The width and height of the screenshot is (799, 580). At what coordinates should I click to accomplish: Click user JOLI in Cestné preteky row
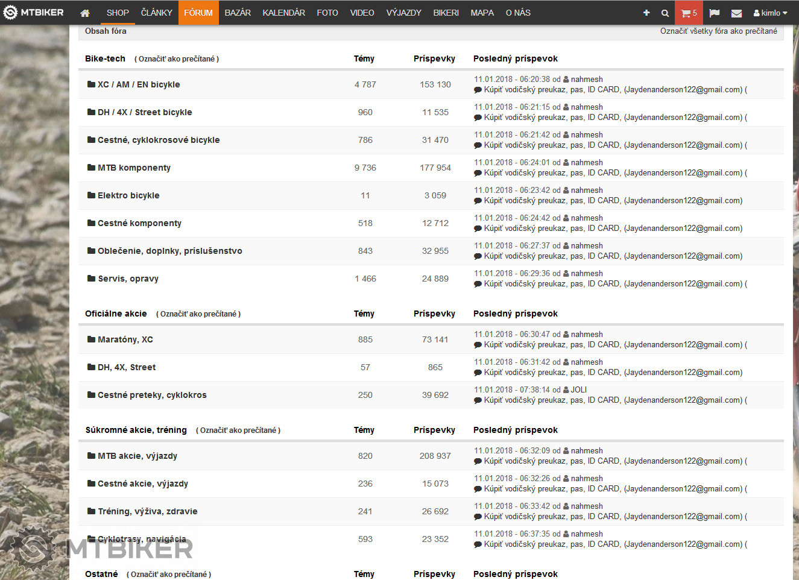578,389
